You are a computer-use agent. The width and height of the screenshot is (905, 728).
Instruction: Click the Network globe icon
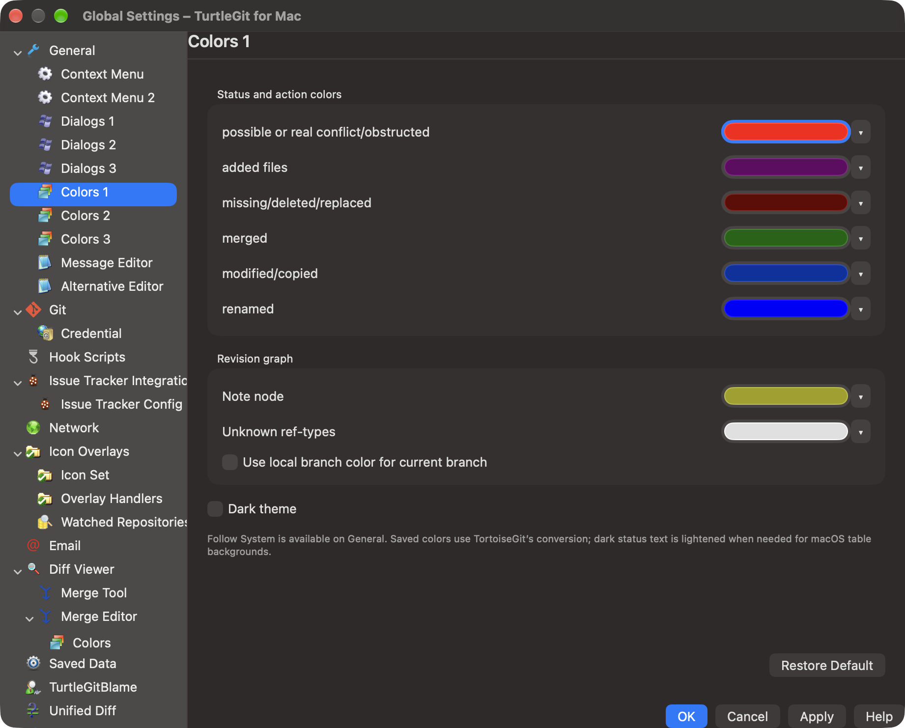(x=33, y=427)
